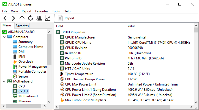Collapse the Computer tree node
Image resolution: width=199 pixels, height=110 pixels.
[x=4, y=37]
